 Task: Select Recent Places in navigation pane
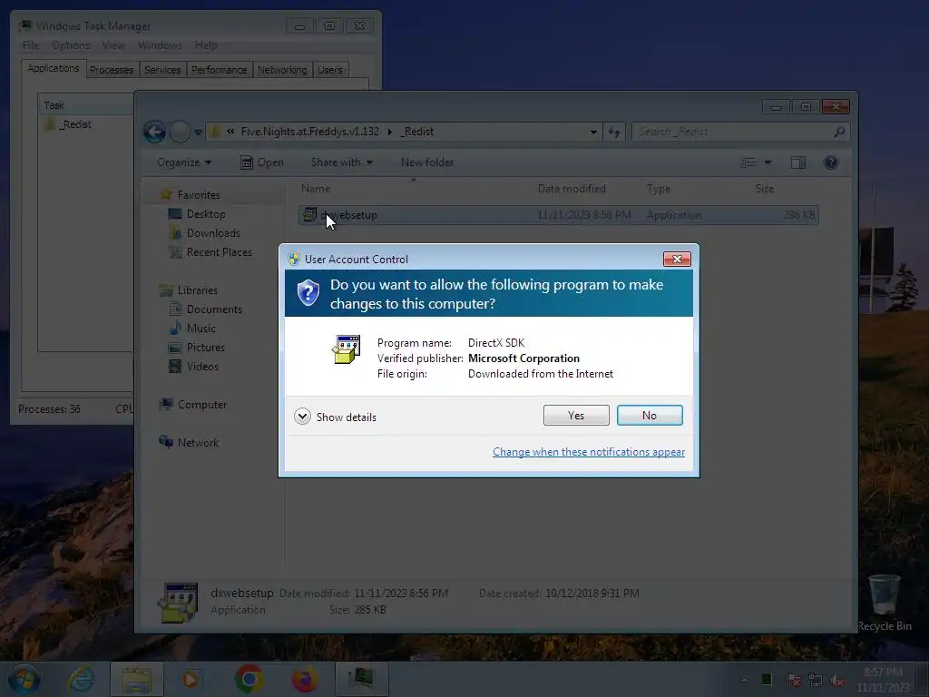(x=220, y=252)
